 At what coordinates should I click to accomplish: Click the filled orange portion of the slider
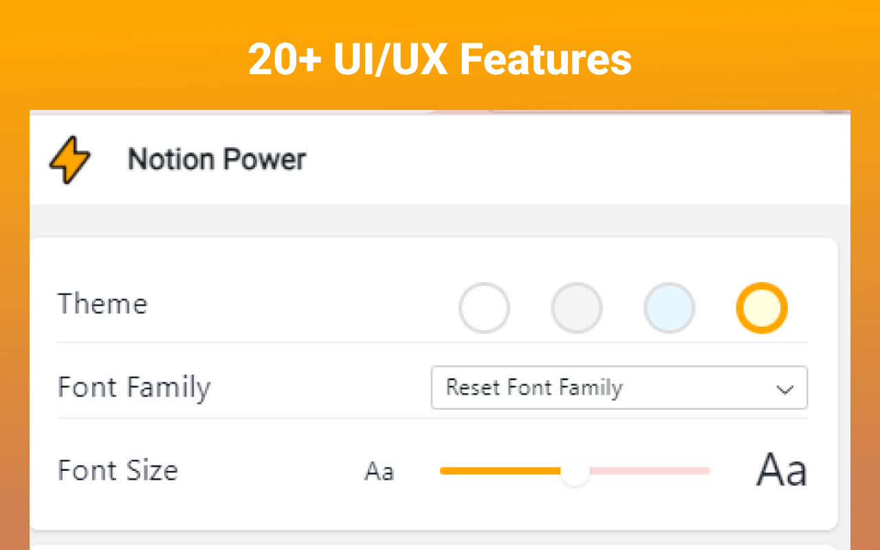click(x=502, y=471)
